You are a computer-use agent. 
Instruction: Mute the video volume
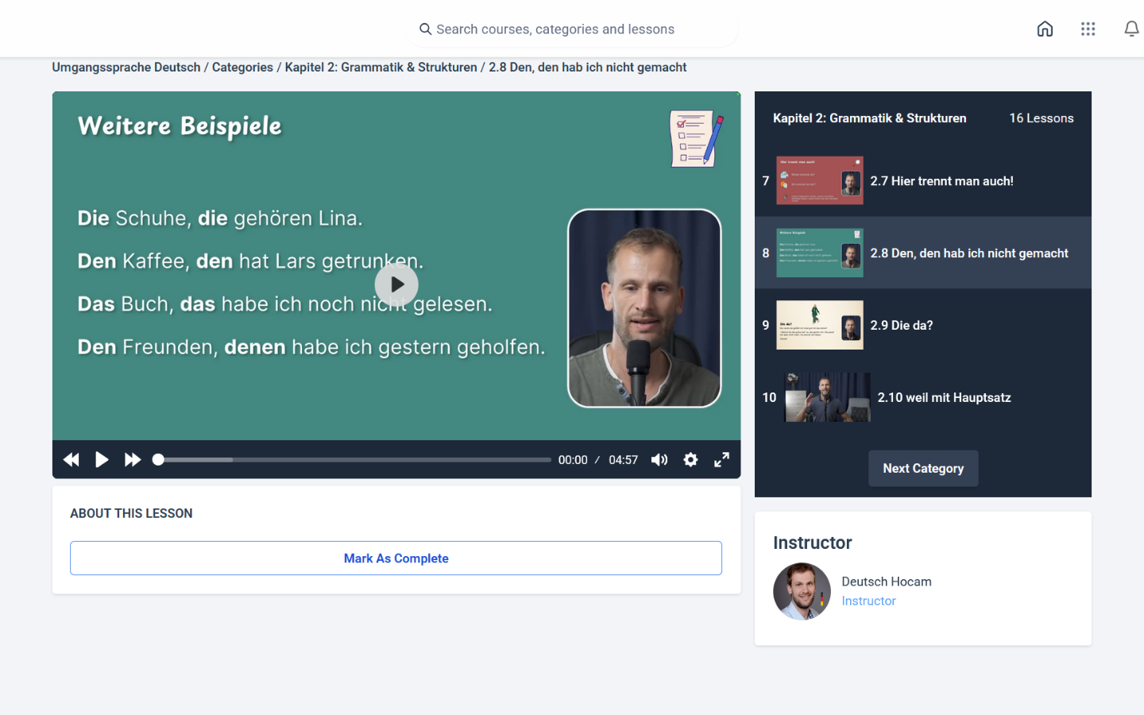(x=659, y=460)
